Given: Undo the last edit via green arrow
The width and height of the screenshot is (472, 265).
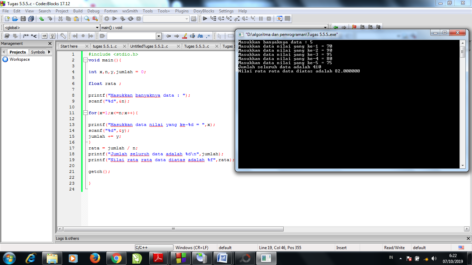Looking at the screenshot, I should 41,19.
